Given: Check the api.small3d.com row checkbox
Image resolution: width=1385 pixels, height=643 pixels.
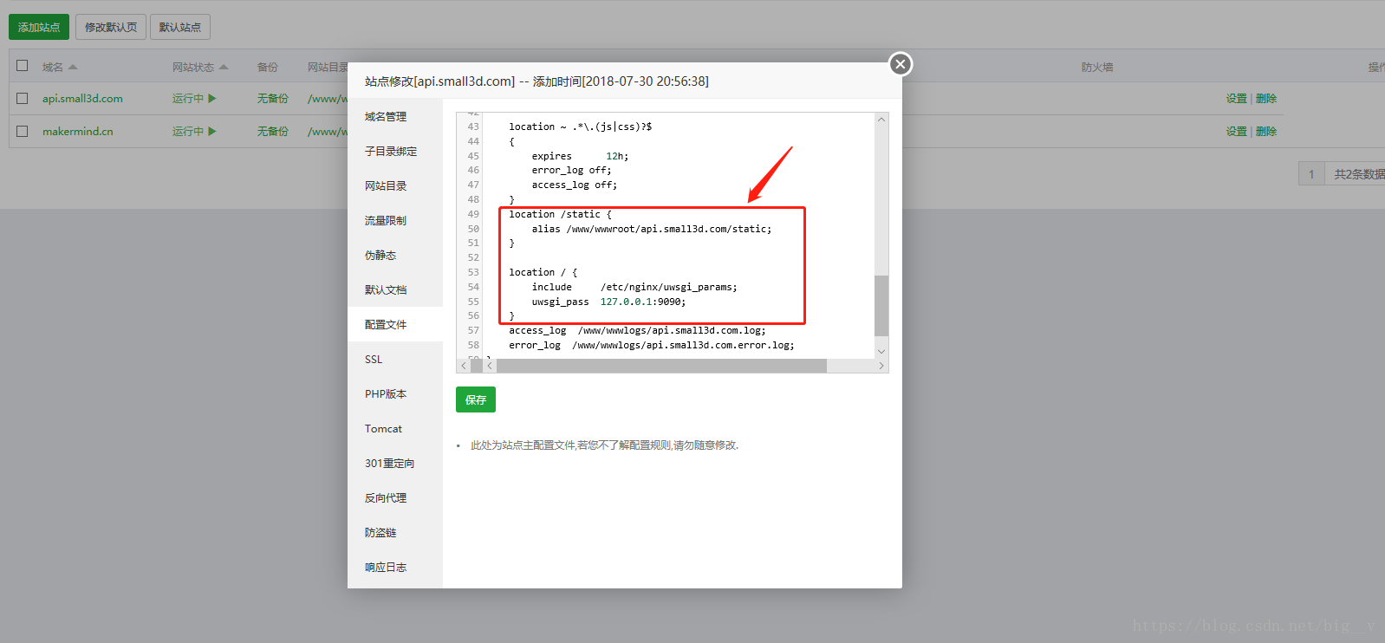Looking at the screenshot, I should click(23, 99).
